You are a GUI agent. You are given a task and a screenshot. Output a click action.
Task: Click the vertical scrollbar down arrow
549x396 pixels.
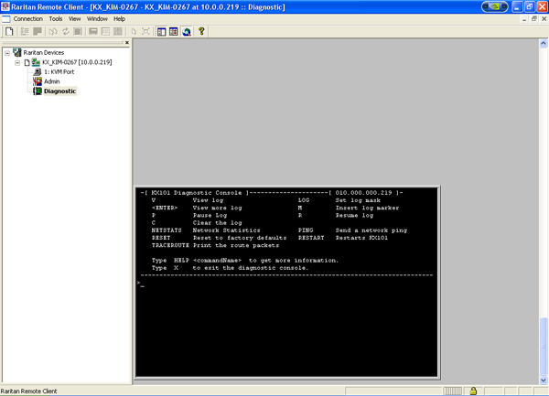click(x=544, y=380)
